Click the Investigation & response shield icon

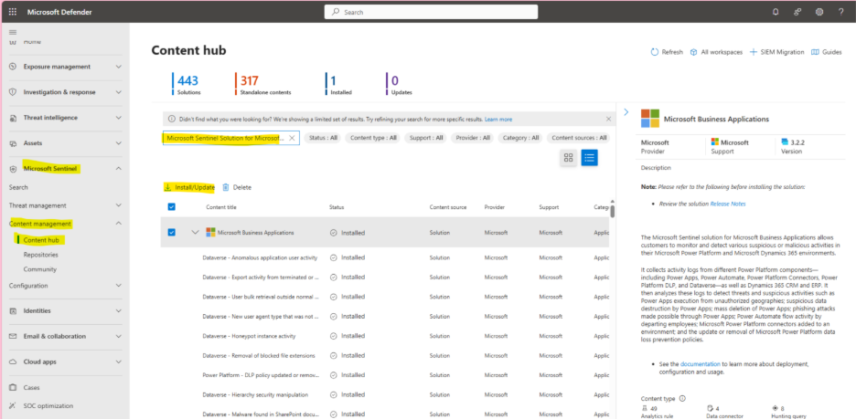click(13, 92)
